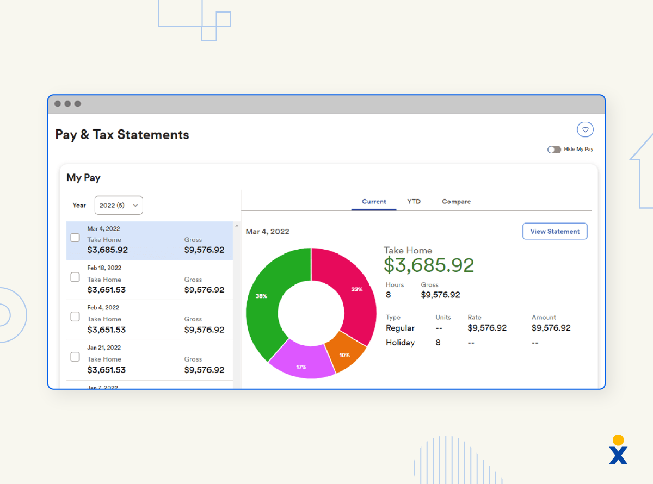Check the Jan 21, 2022 statement checkbox
Viewport: 653px width, 484px height.
[75, 357]
